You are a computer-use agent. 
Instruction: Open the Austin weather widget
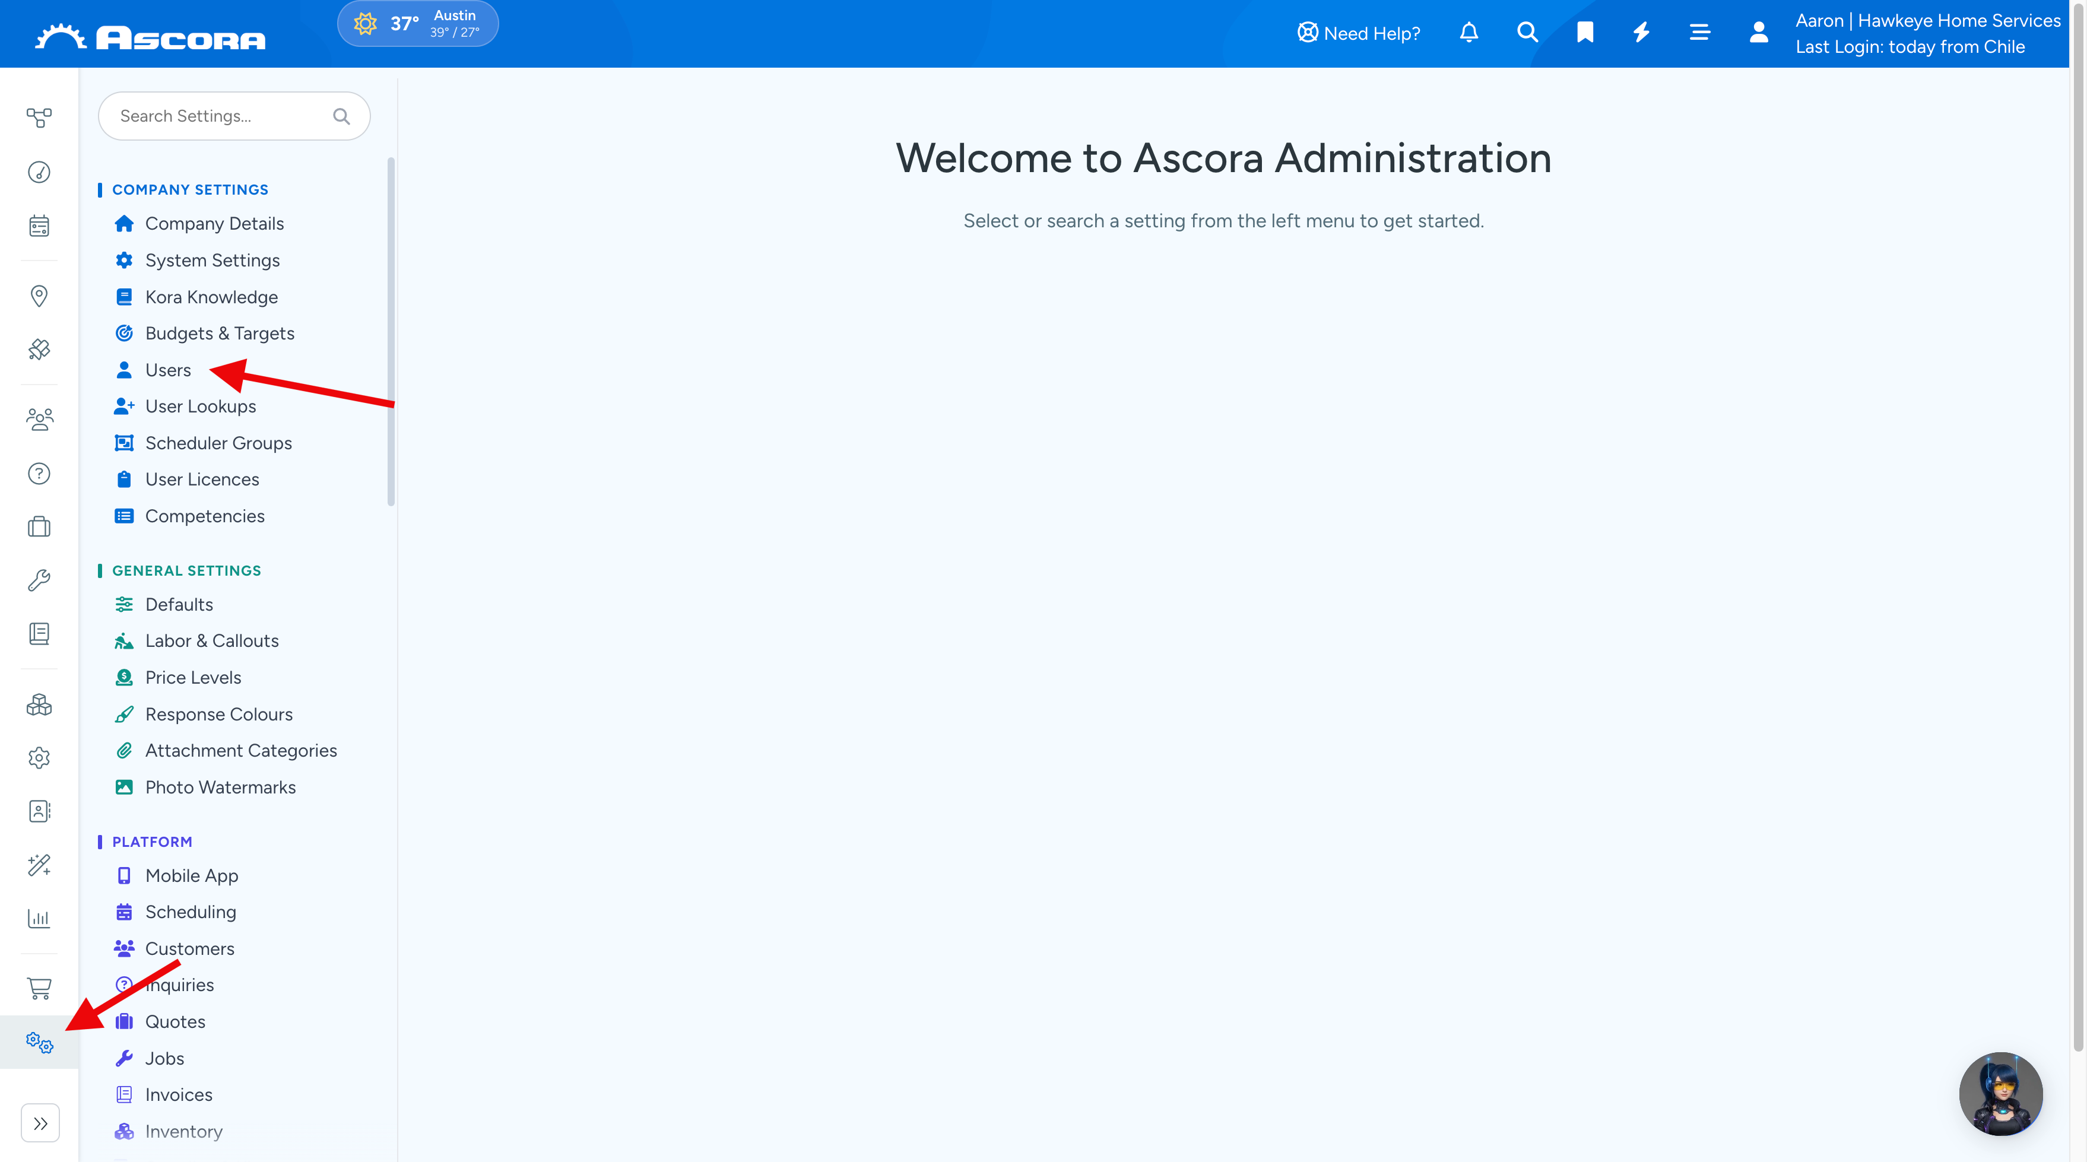coord(418,24)
